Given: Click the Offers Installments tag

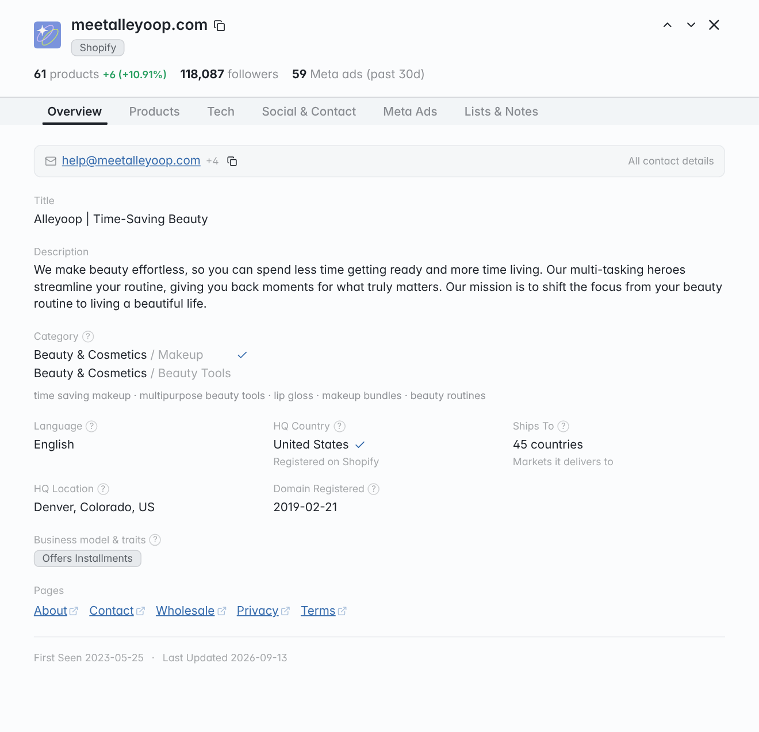Looking at the screenshot, I should pyautogui.click(x=87, y=558).
